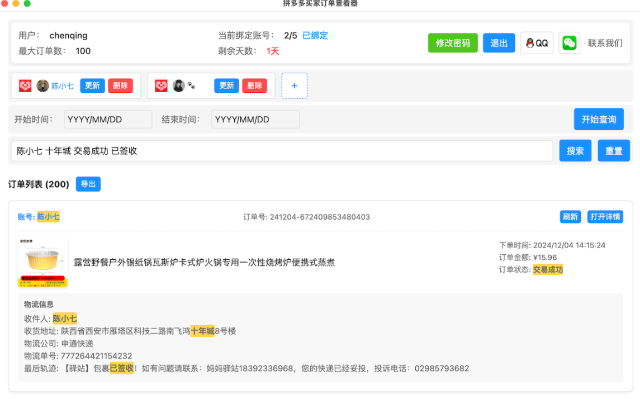Screen dimensions: 640x399
Task: Click the 开始时间 date field
Action: (108, 119)
